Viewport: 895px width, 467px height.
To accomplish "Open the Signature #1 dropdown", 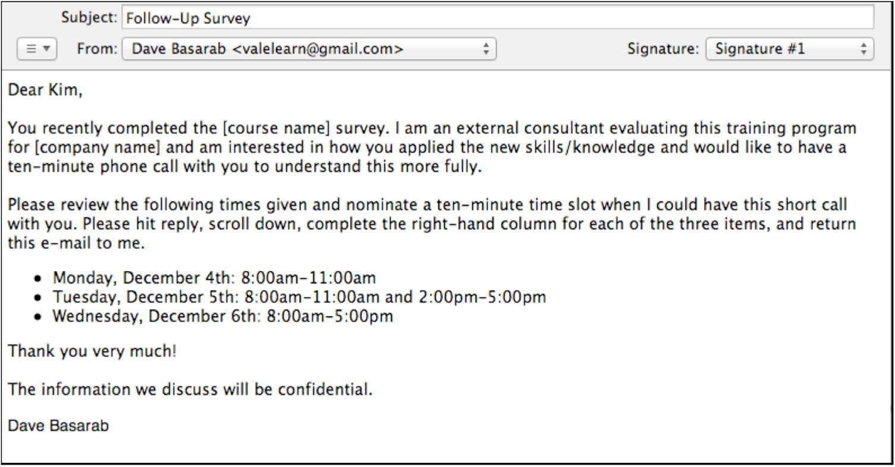I will (x=789, y=49).
